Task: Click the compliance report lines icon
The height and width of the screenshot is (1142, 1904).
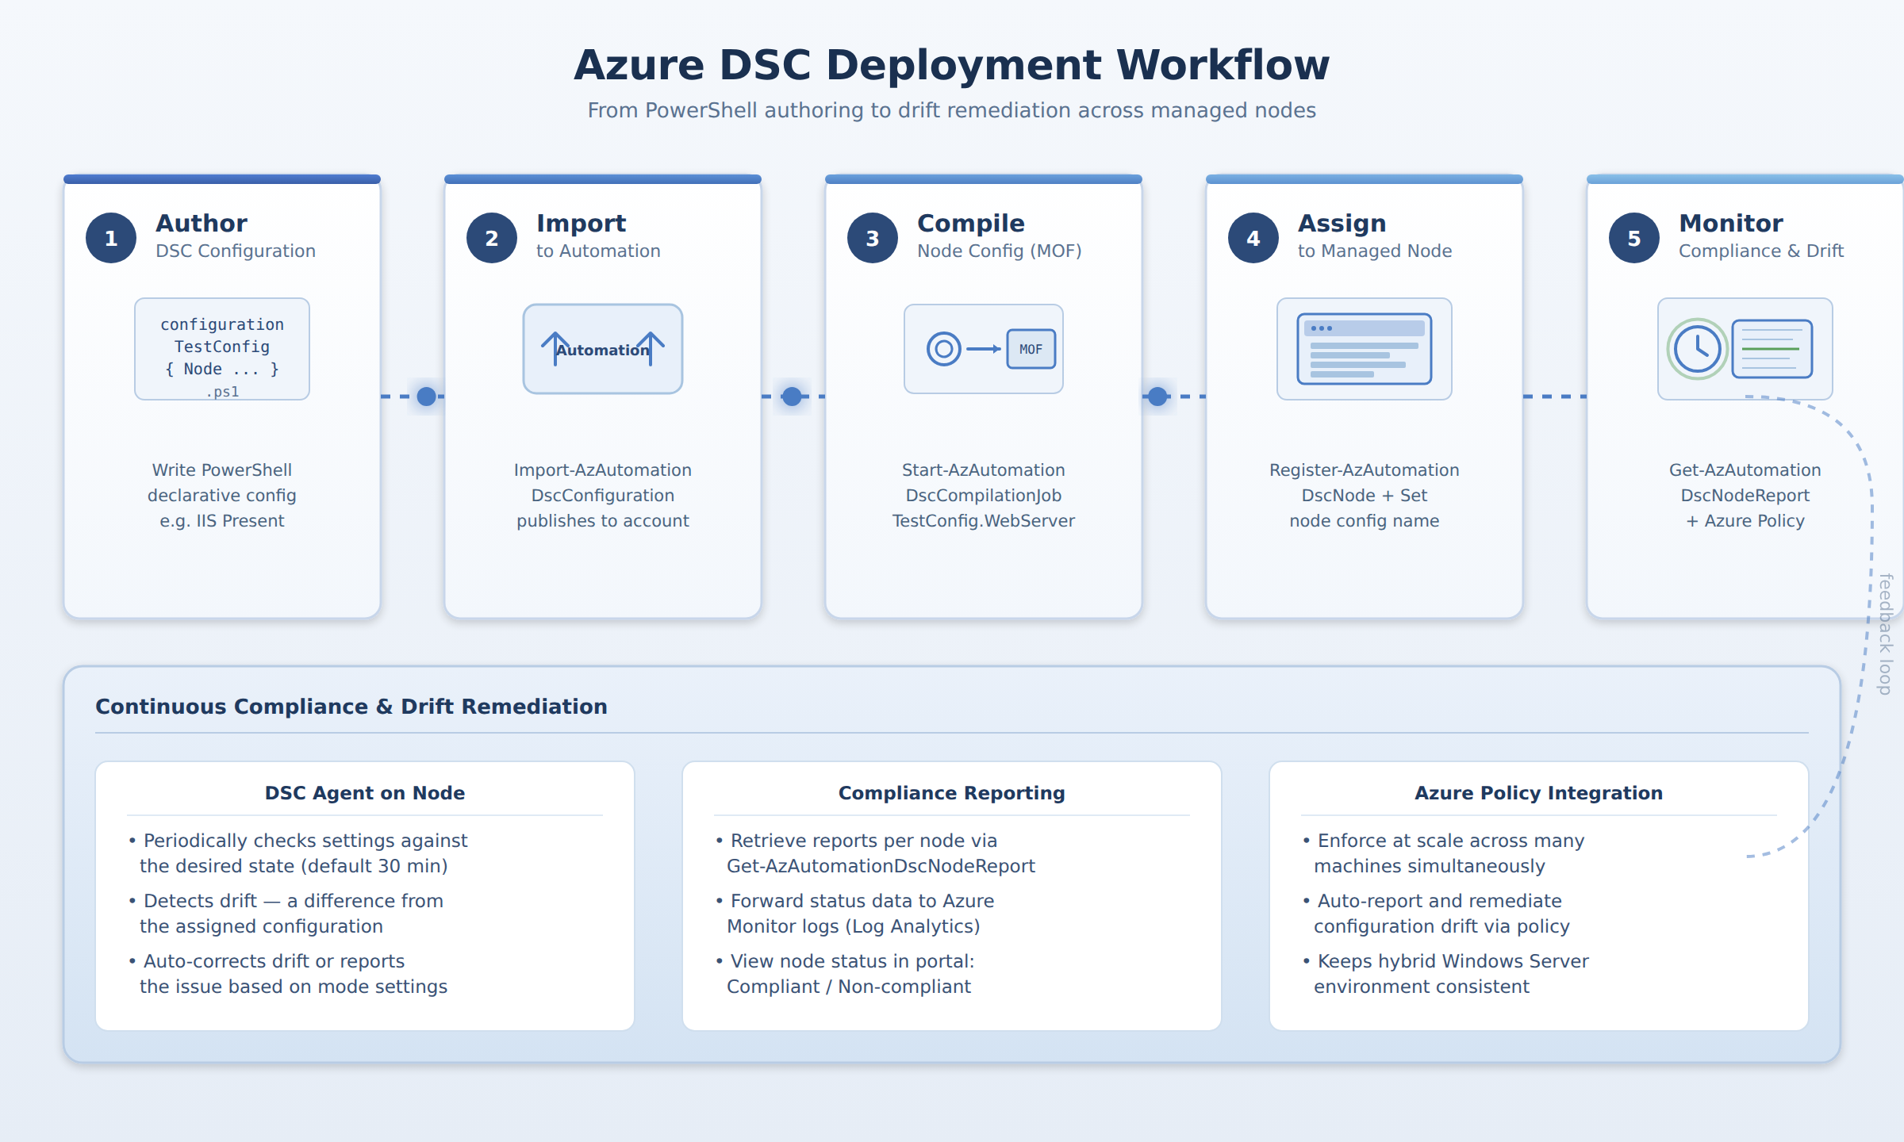Action: click(x=1772, y=349)
